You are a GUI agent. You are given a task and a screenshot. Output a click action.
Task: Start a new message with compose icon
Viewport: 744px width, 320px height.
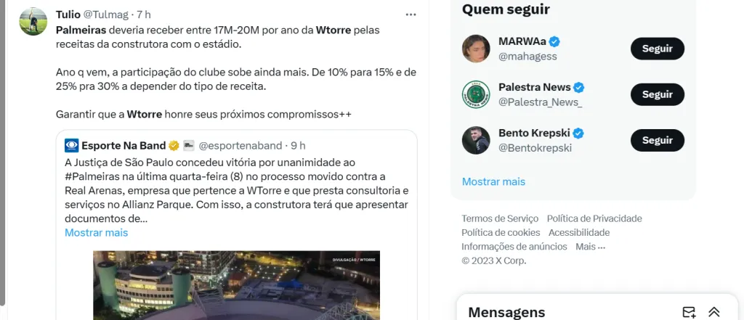tap(689, 312)
